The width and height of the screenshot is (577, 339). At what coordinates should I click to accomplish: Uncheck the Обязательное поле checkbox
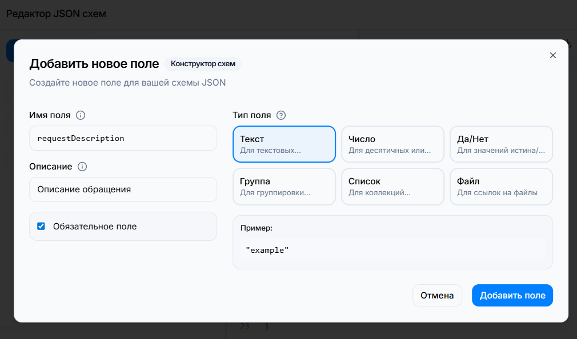41,226
